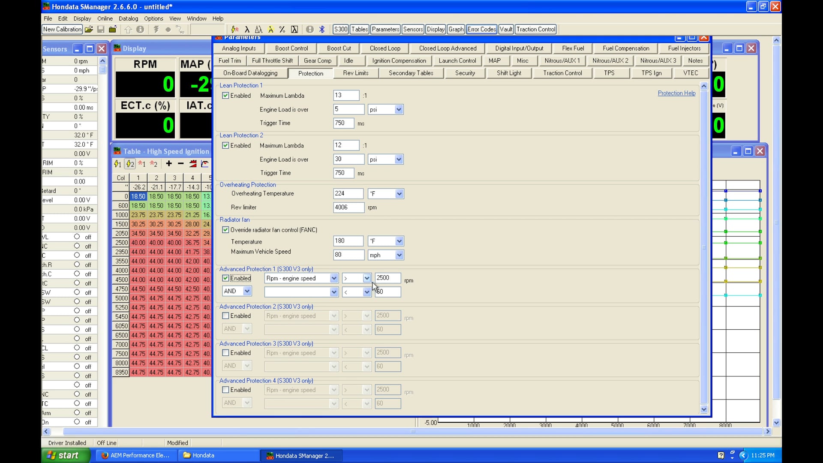Open the Rpm - engine speed condition dropdown

(x=334, y=278)
